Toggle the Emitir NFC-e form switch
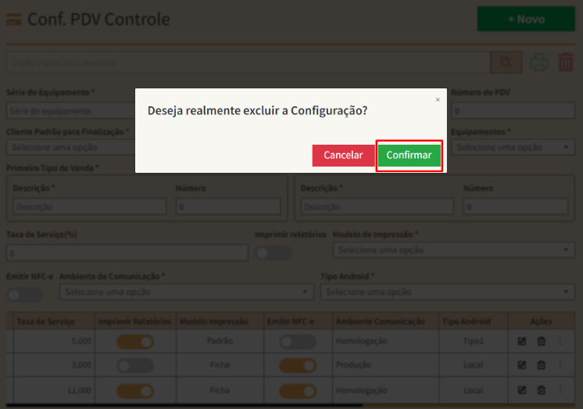Screen dimensions: 583x409 click(x=25, y=295)
